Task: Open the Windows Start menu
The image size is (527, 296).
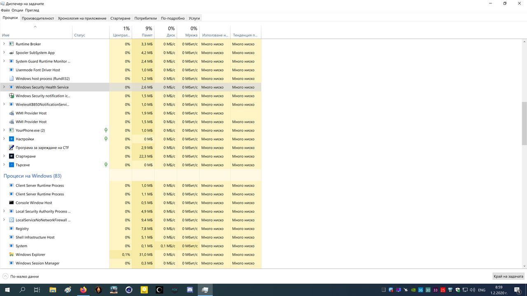Action: point(7,290)
